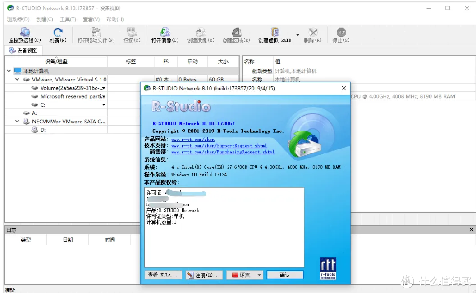Open dropdown arrow on the C: row
Image resolution: width=476 pixels, height=293 pixels.
pos(104,105)
